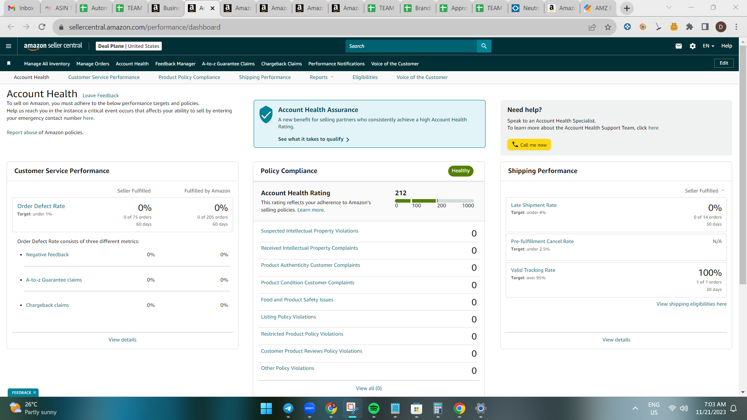This screenshot has width=747, height=420.
Task: Share this page using the share icon
Action: point(592,27)
